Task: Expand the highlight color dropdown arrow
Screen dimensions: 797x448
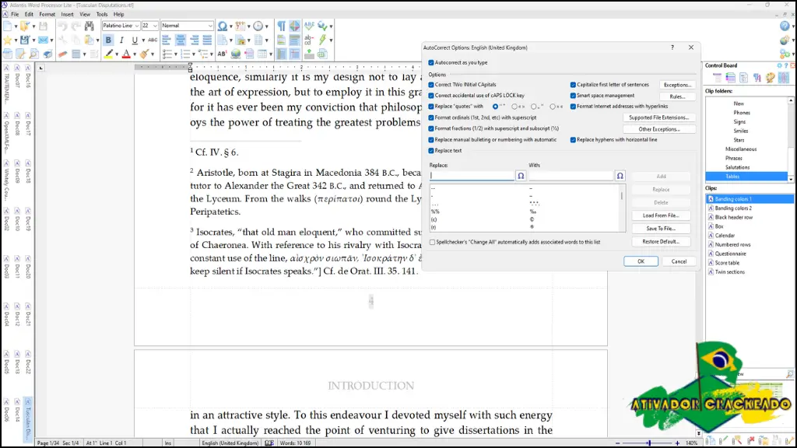Action: click(x=117, y=54)
